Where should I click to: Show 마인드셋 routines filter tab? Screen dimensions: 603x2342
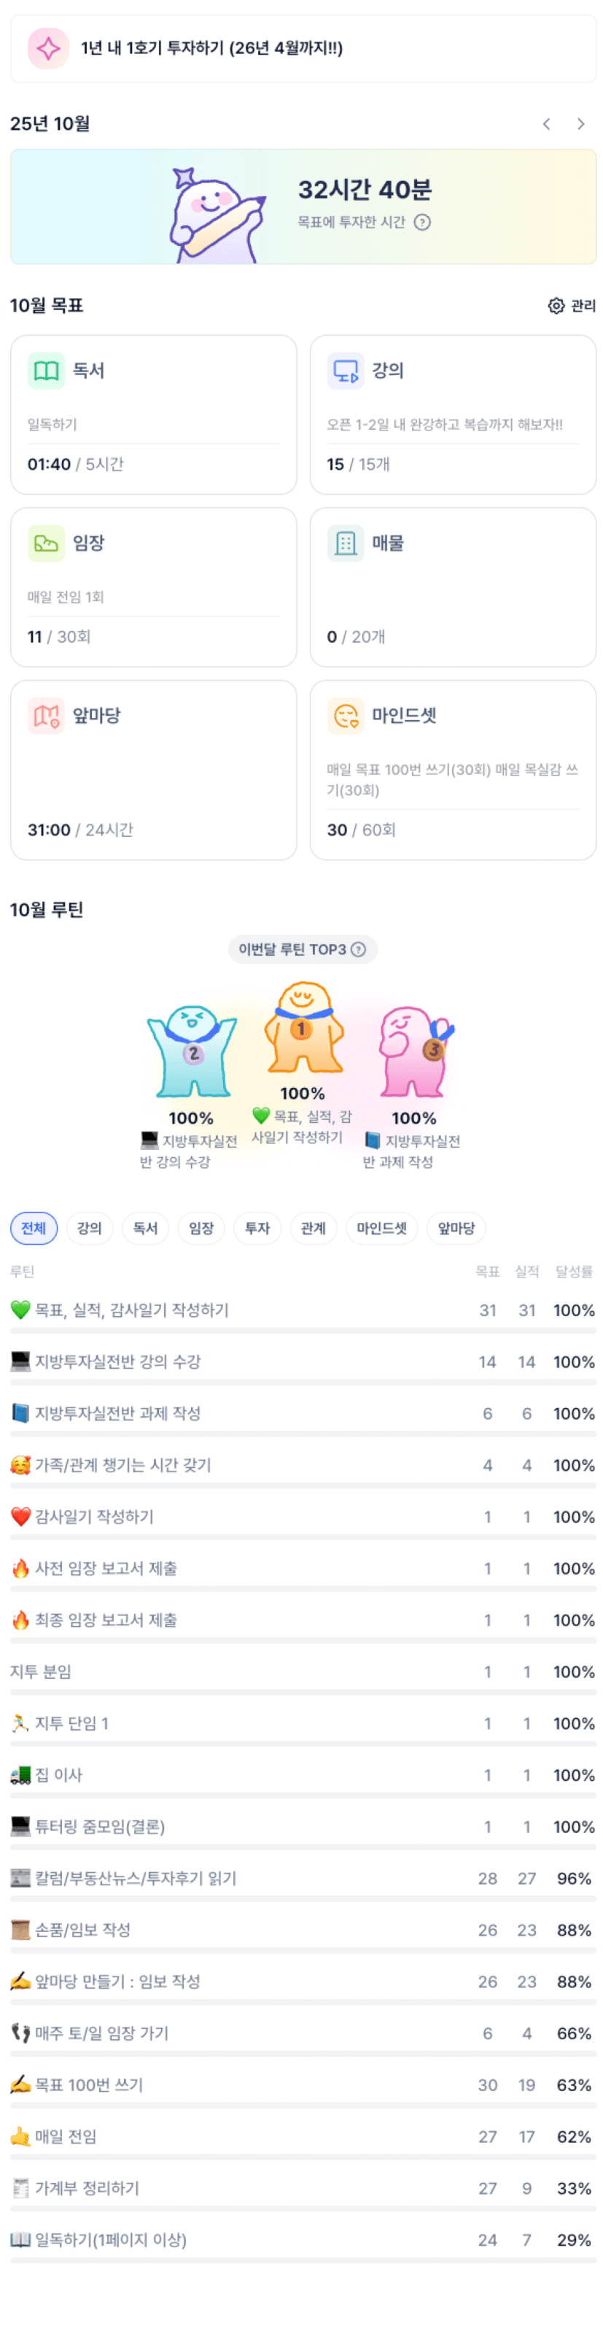pos(381,1229)
